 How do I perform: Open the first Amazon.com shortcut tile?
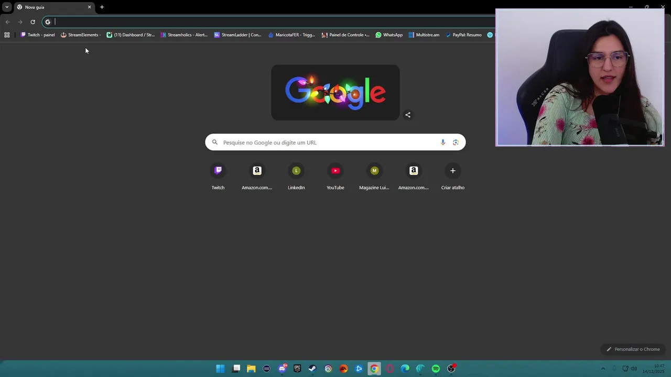(257, 177)
